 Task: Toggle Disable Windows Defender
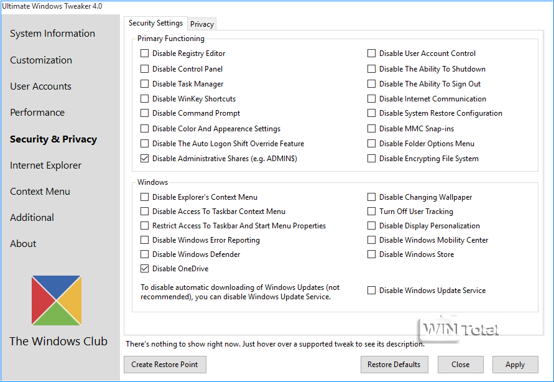pos(144,254)
